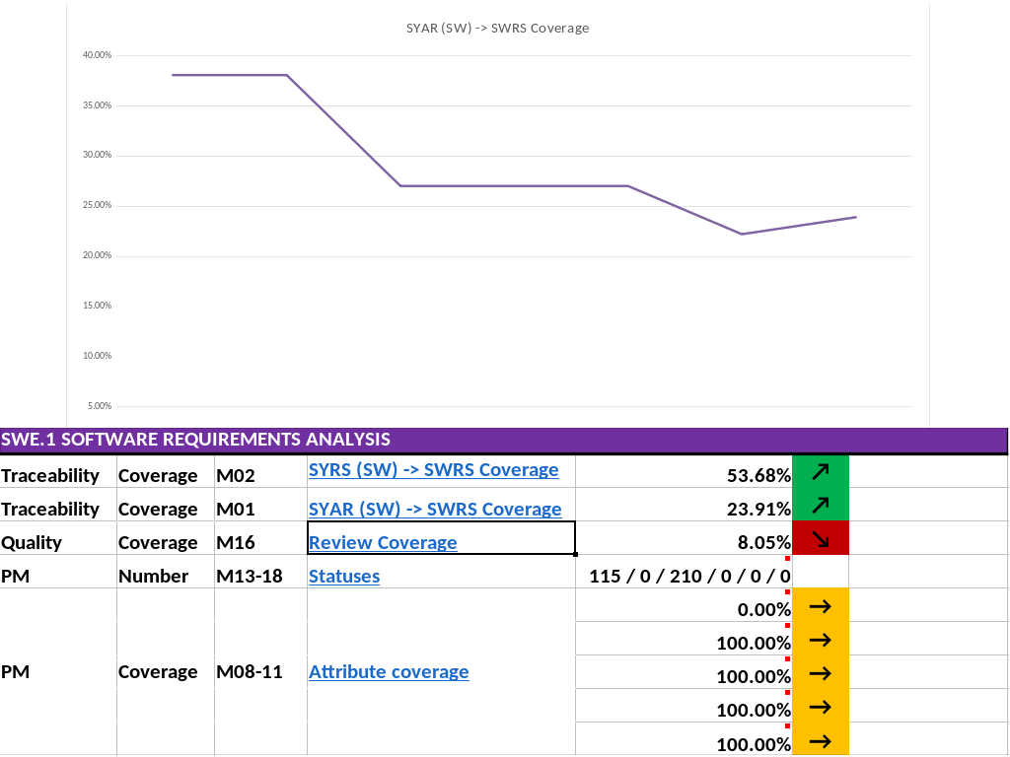The height and width of the screenshot is (757, 1010).
Task: Select the SWE.1 Software Requirements Analysis header row
Action: [504, 440]
